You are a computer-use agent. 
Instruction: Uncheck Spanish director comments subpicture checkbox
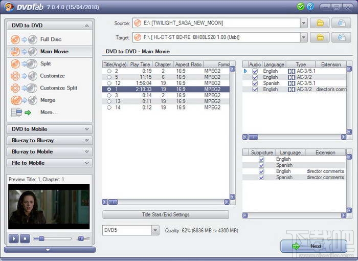[261, 178]
